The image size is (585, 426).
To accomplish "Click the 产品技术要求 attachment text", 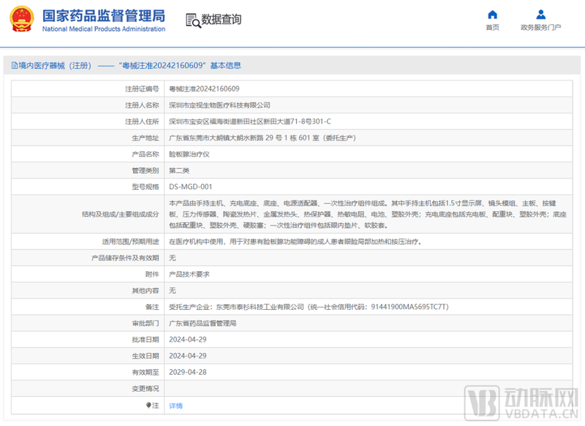I will click(189, 274).
